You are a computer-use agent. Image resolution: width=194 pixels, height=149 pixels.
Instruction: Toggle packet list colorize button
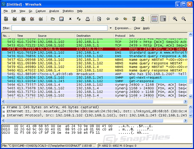pos(155,19)
